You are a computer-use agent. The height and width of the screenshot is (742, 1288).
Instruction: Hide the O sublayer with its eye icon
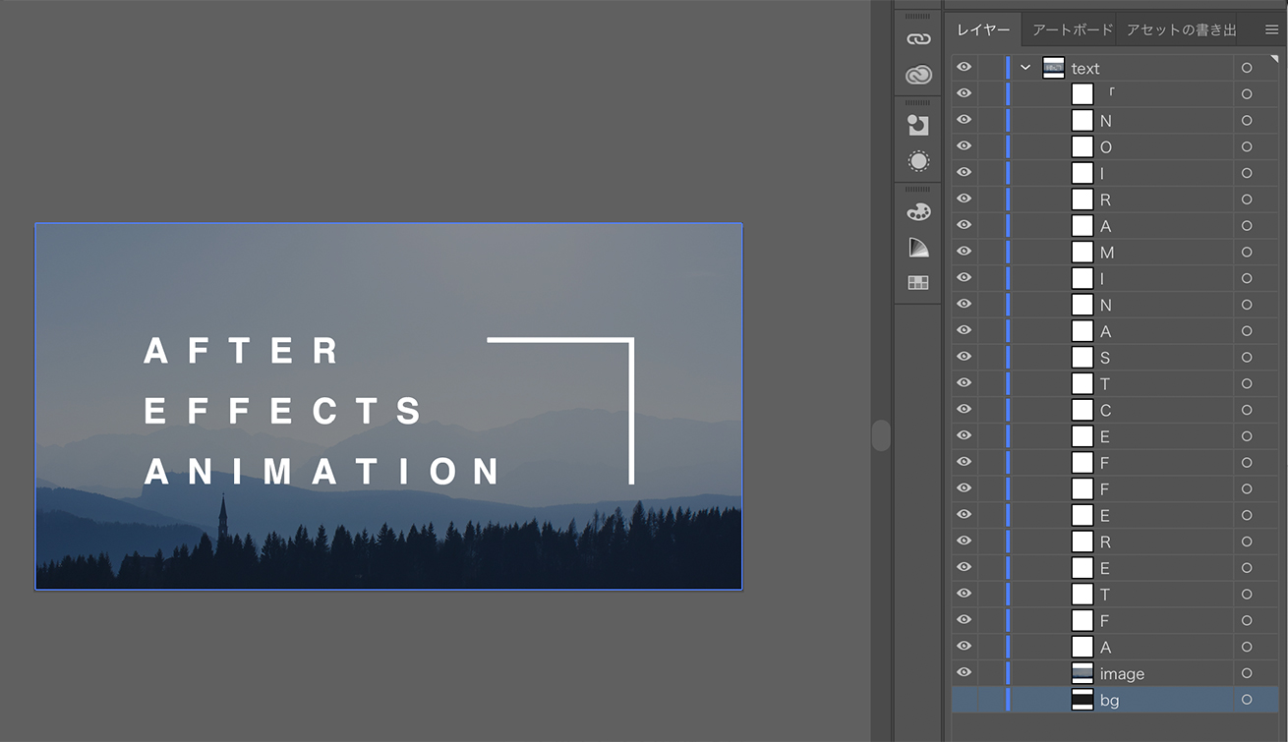click(x=965, y=146)
